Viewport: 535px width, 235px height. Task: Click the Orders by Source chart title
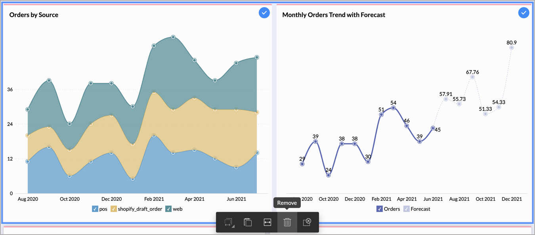click(x=34, y=15)
